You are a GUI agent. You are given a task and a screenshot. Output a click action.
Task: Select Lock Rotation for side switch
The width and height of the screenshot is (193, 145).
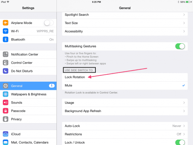(125, 77)
